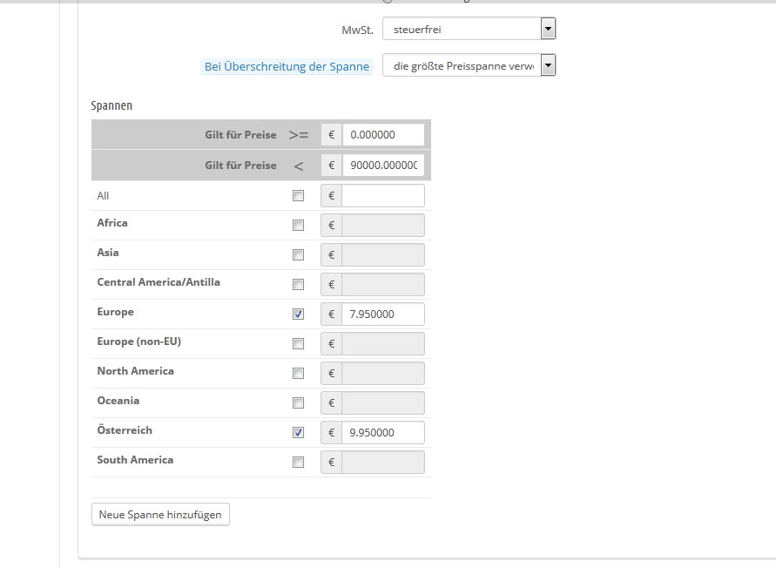Focus the All zones price field
This screenshot has height=568, width=776.
(382, 196)
